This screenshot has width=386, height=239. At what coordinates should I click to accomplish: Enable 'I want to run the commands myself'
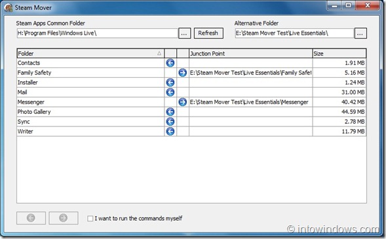[x=90, y=218]
